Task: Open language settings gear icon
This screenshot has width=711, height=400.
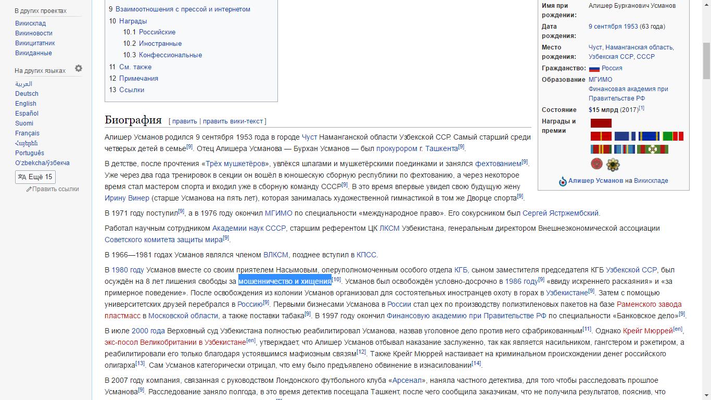Action: (x=79, y=68)
